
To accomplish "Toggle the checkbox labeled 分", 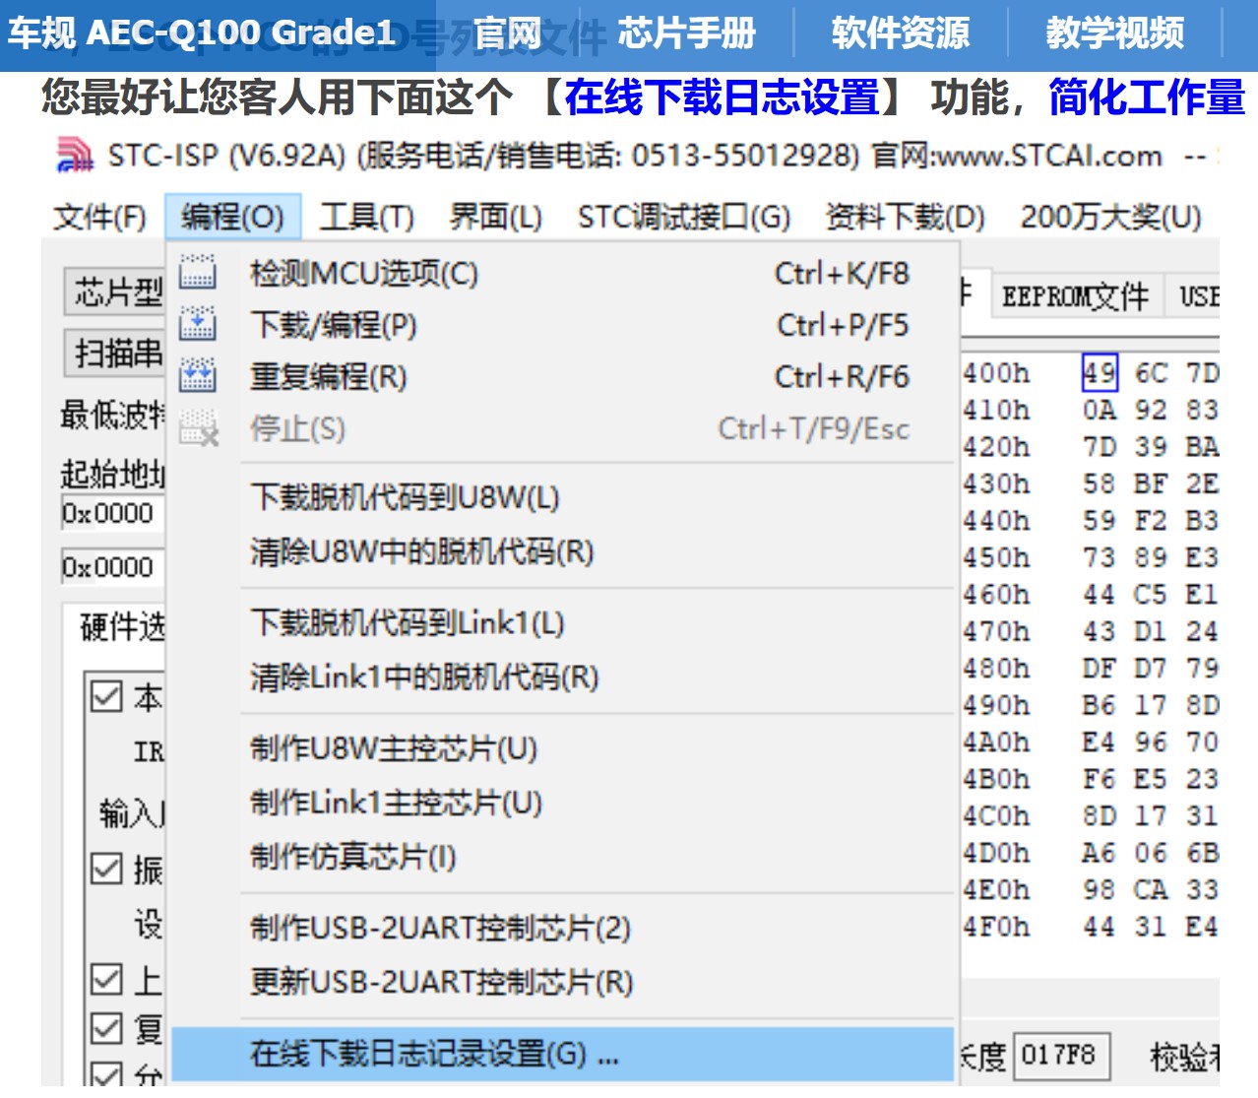I will pyautogui.click(x=106, y=1074).
